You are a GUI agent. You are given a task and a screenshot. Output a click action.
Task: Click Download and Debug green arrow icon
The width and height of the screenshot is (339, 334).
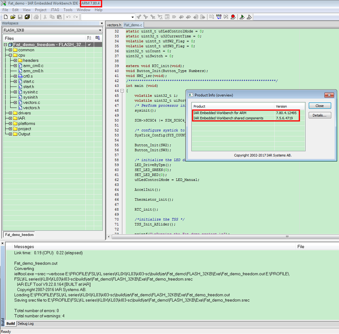pyautogui.click(x=242, y=17)
